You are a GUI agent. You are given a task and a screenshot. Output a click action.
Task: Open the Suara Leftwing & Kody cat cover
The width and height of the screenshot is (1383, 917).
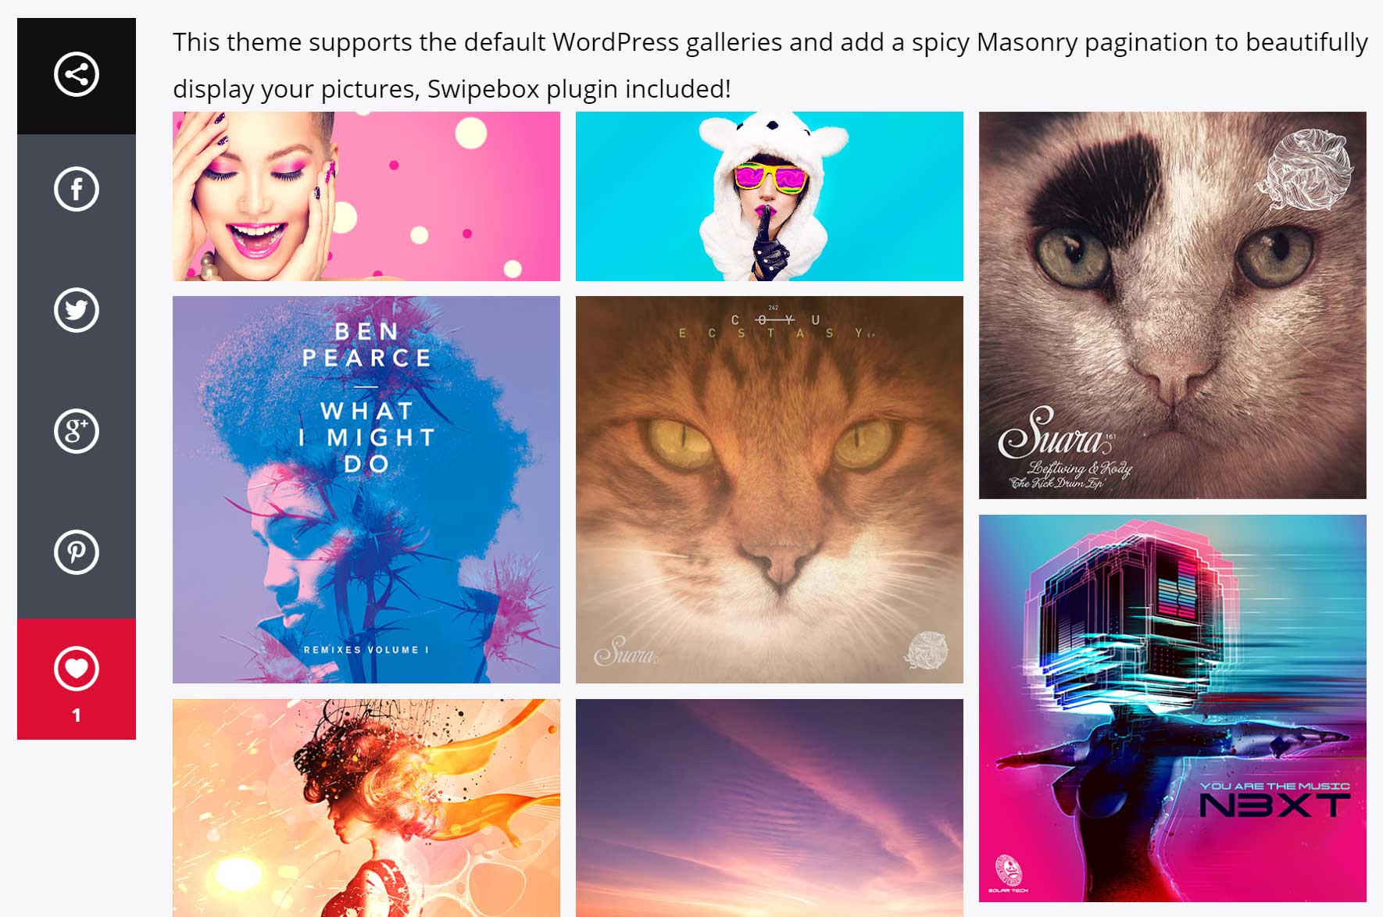tap(1173, 305)
